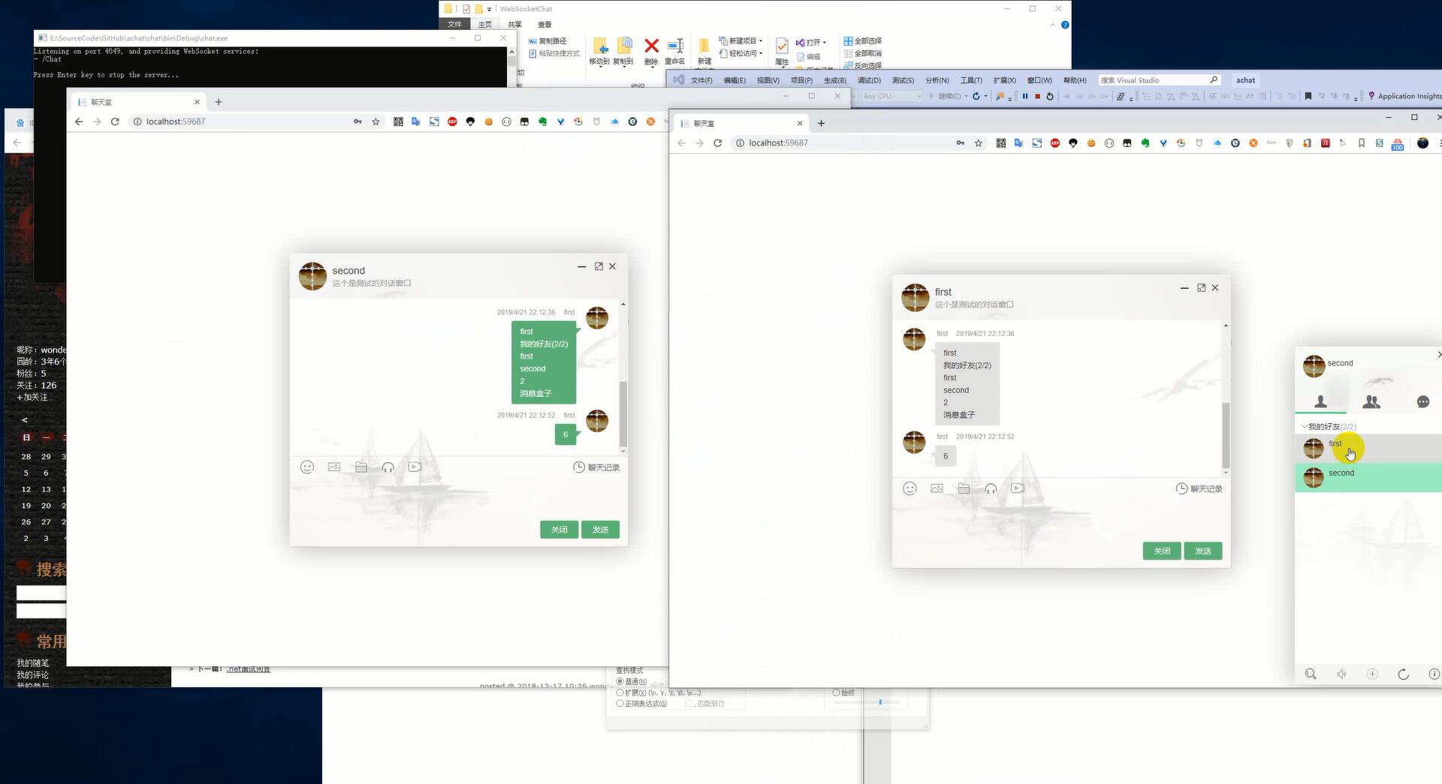Screen dimensions: 1442x784
Task: Go back in the left browser window
Action: (x=79, y=122)
